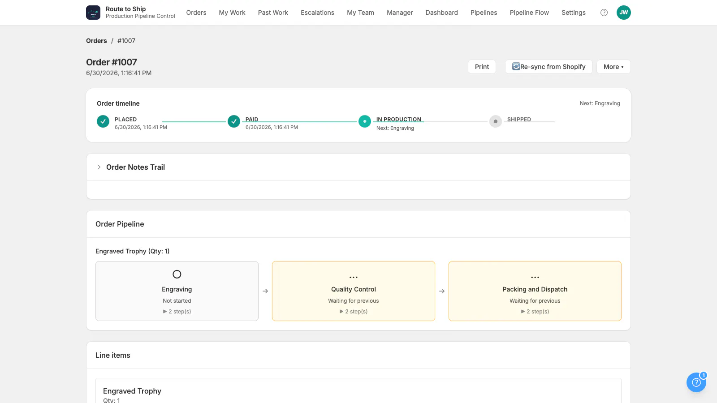The height and width of the screenshot is (403, 717).
Task: Open the floating help widget button
Action: click(696, 382)
